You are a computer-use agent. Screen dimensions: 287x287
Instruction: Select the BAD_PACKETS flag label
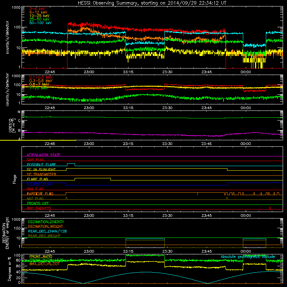click(39, 208)
